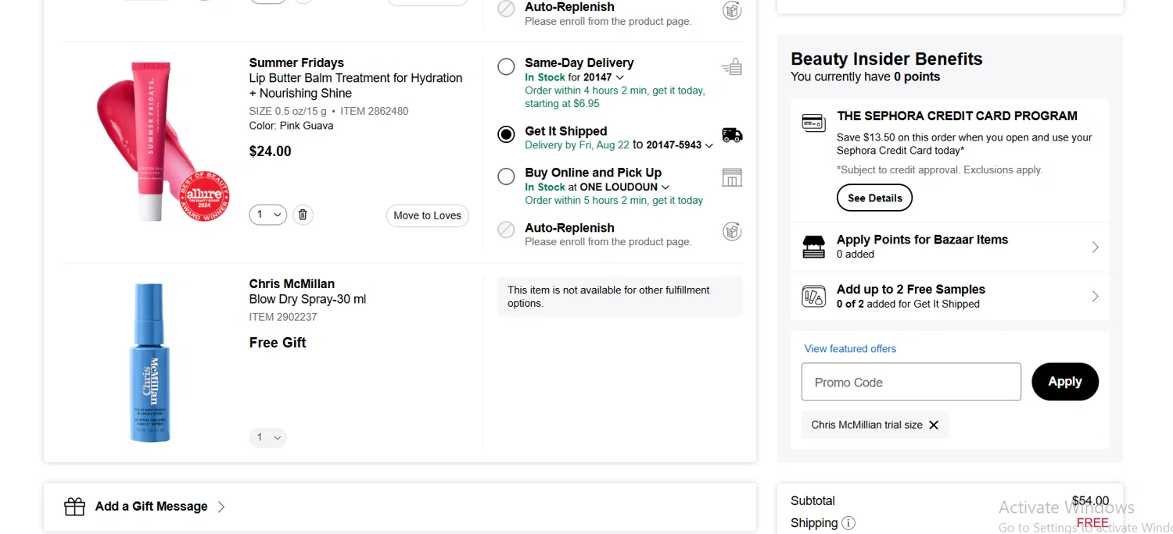Screen dimensions: 1173x534
Task: Click the Lip Butter Balm price $24.00
Action: (x=270, y=151)
